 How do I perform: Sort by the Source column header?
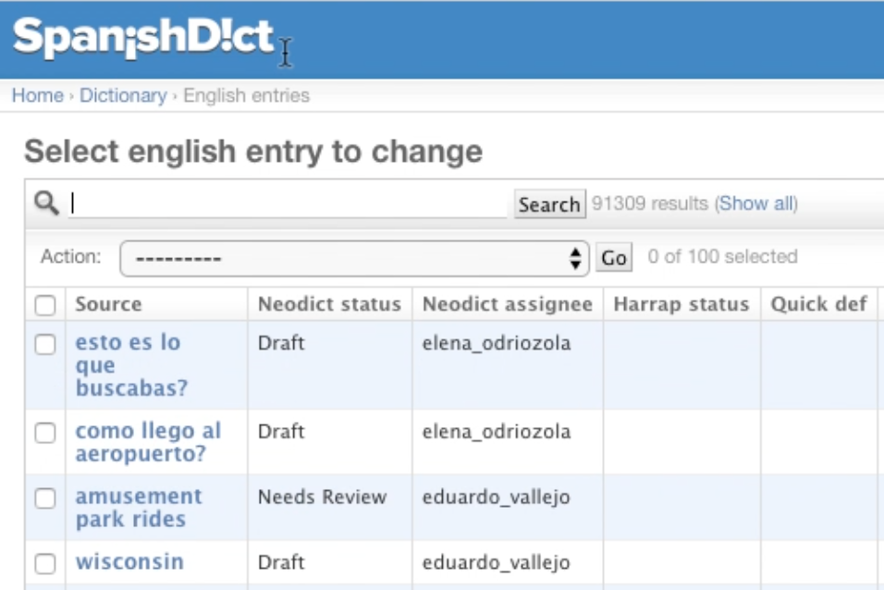(108, 304)
